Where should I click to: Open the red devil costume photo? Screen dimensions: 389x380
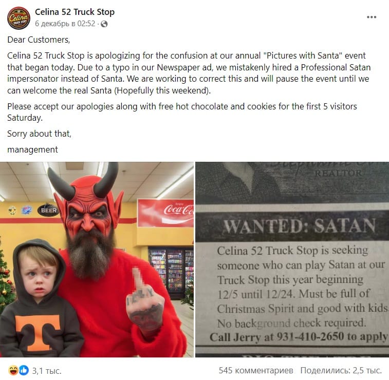[x=97, y=259]
